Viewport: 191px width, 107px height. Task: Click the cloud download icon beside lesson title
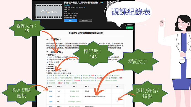(102, 2)
